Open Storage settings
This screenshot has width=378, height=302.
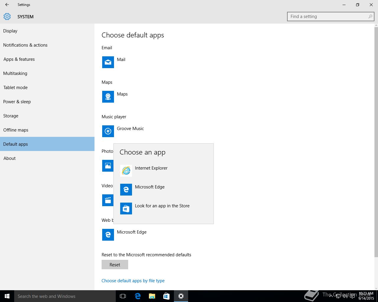point(47,116)
